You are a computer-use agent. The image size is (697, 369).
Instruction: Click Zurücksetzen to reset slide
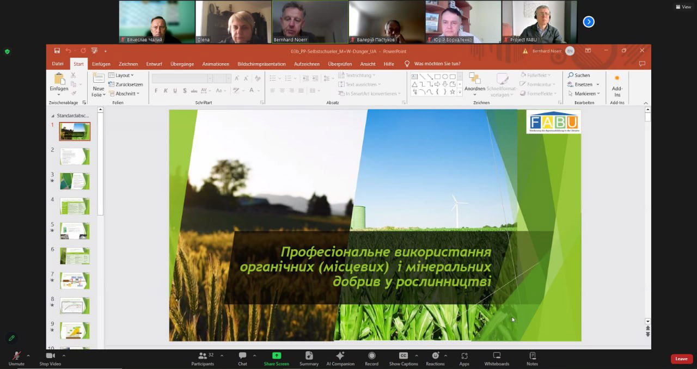(126, 84)
